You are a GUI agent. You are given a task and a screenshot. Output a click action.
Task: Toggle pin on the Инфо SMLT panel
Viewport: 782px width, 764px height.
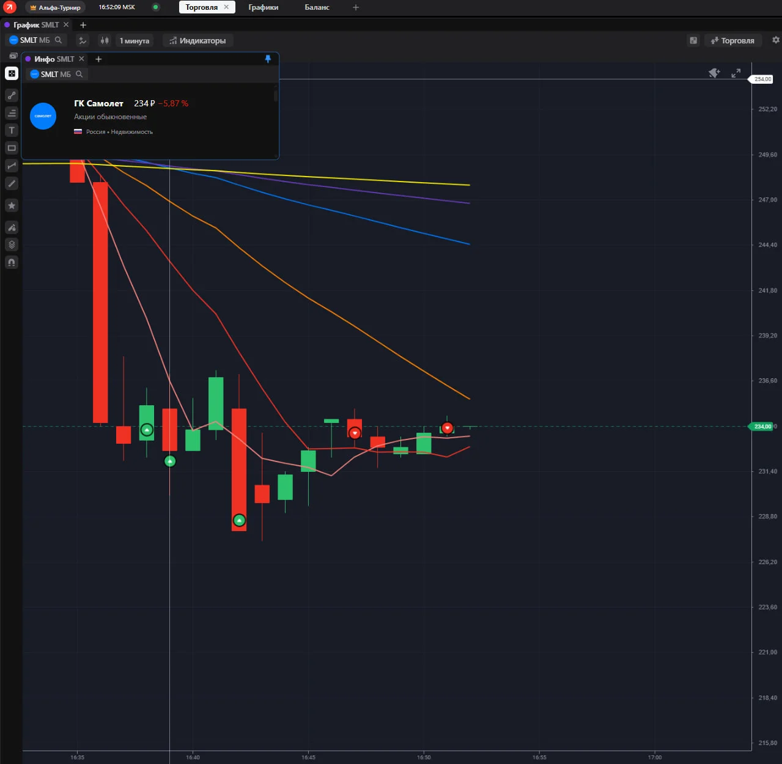268,59
